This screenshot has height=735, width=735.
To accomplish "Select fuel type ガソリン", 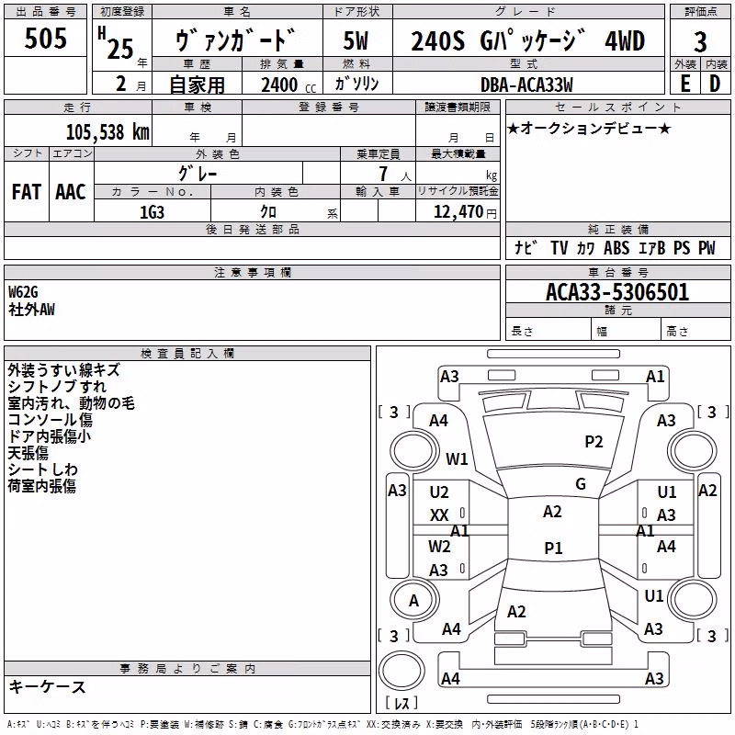I will coord(356,84).
